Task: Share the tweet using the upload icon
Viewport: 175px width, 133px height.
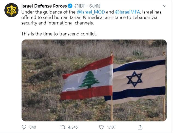Action: pyautogui.click(x=140, y=127)
